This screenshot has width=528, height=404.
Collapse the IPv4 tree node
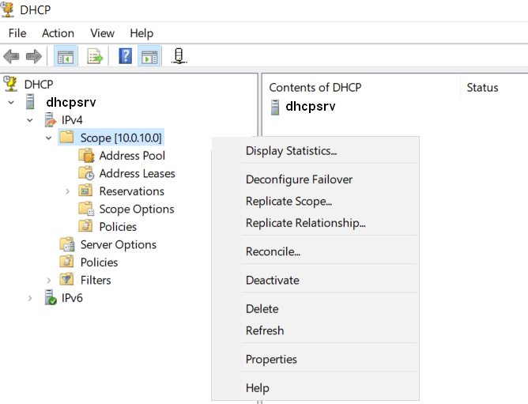click(x=30, y=120)
